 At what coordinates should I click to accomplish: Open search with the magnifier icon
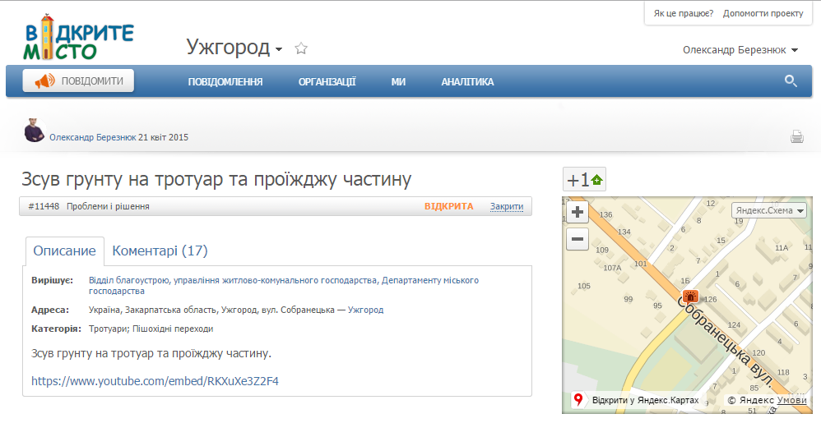coord(791,80)
